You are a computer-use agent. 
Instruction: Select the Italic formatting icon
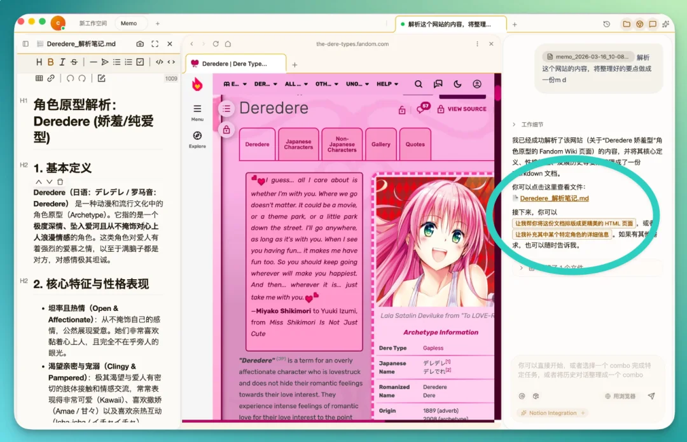pyautogui.click(x=62, y=62)
